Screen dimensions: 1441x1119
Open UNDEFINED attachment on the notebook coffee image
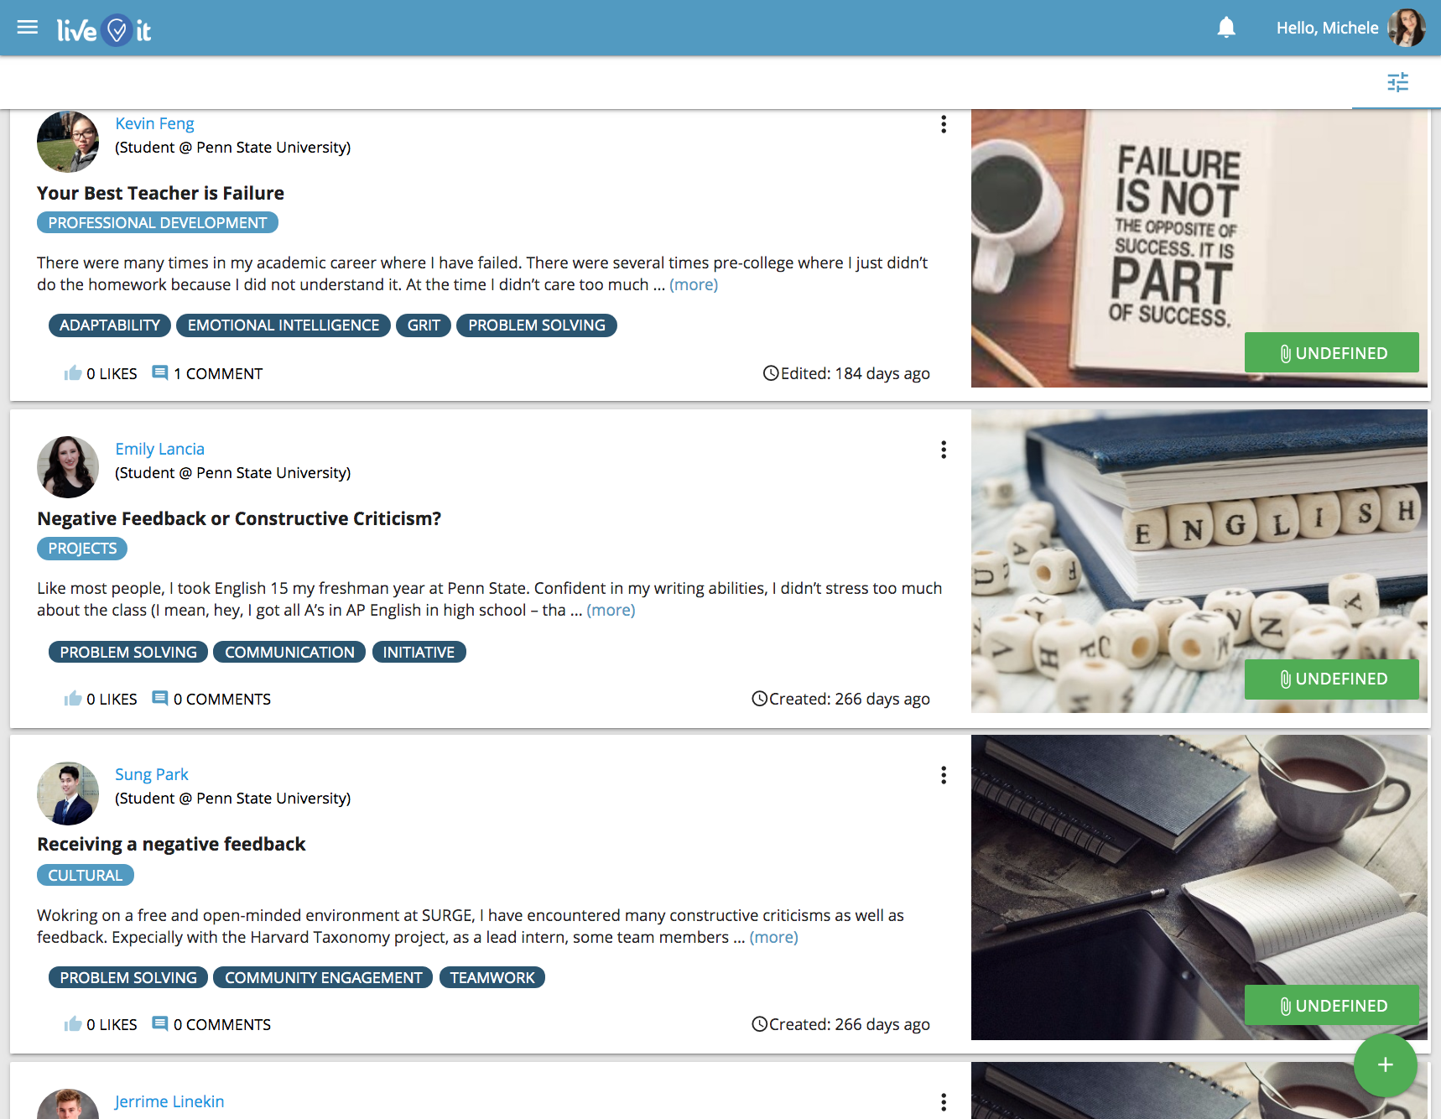tap(1332, 1005)
